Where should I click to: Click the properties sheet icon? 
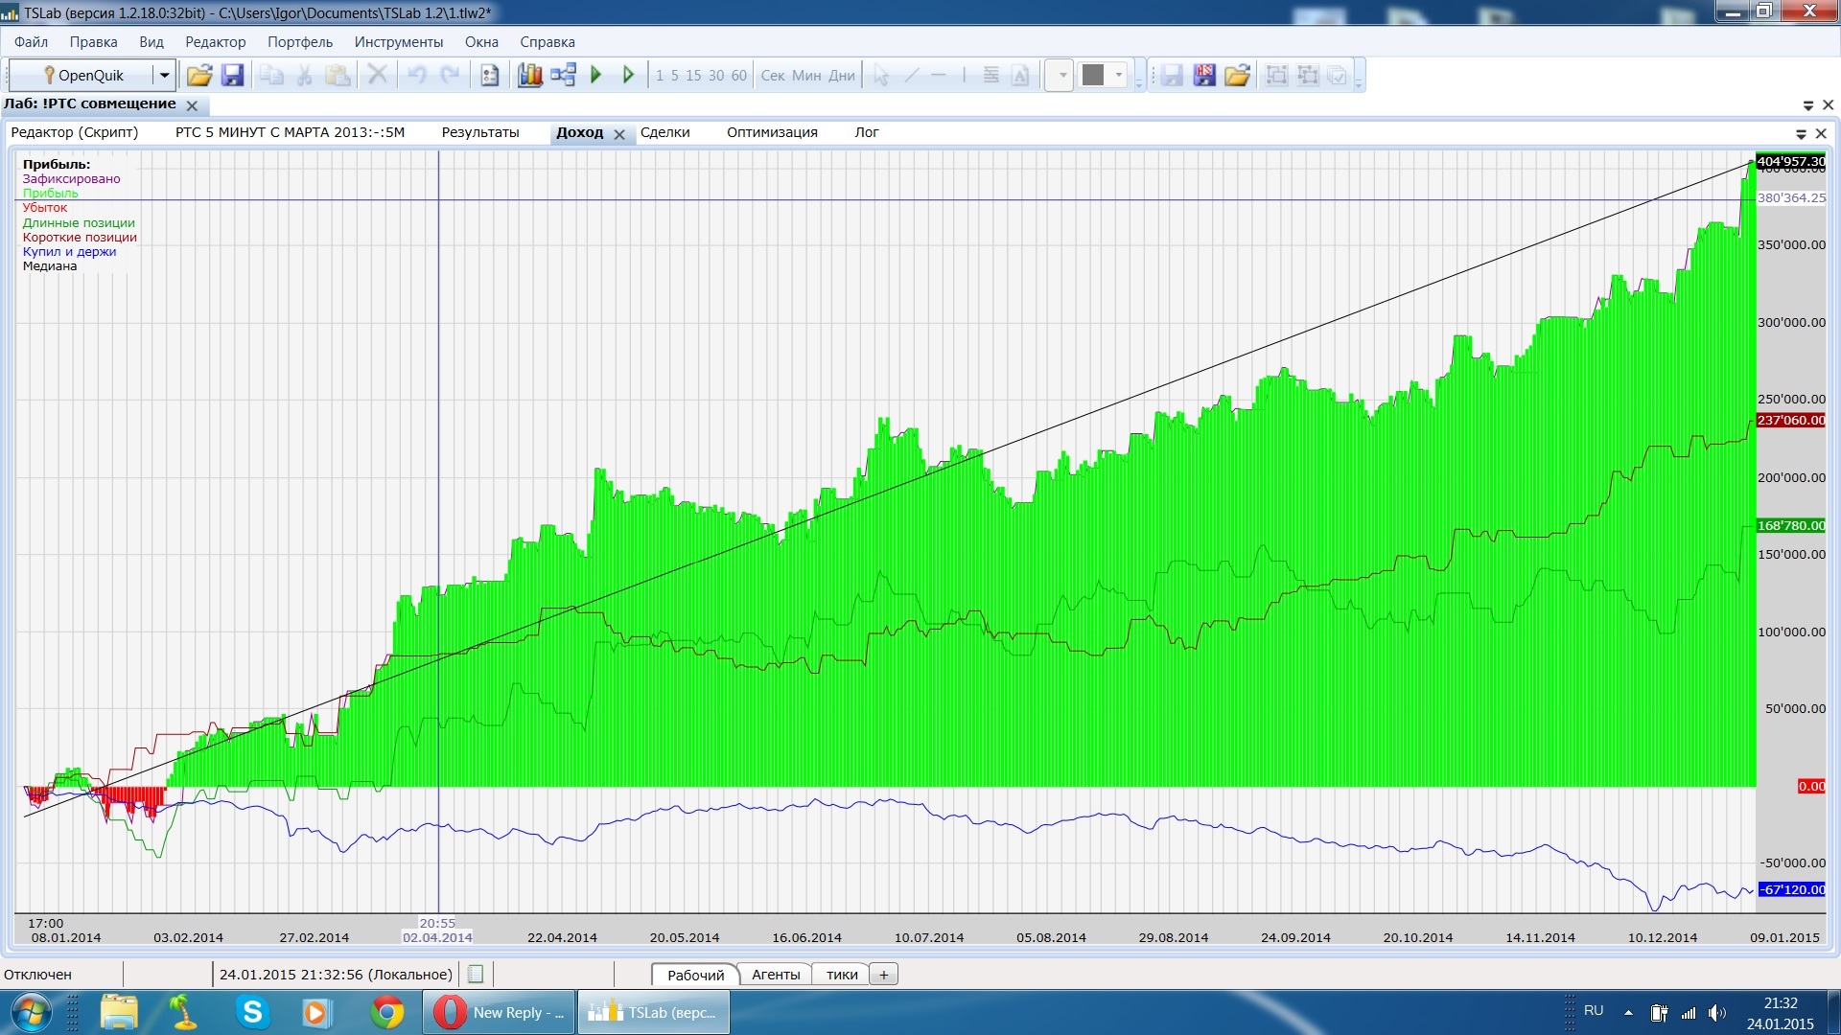pyautogui.click(x=490, y=75)
